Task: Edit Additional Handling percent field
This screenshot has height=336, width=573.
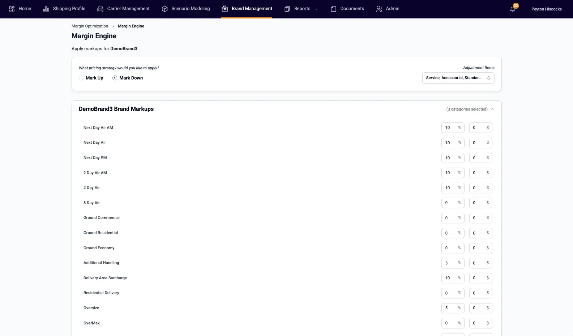Action: [x=453, y=263]
